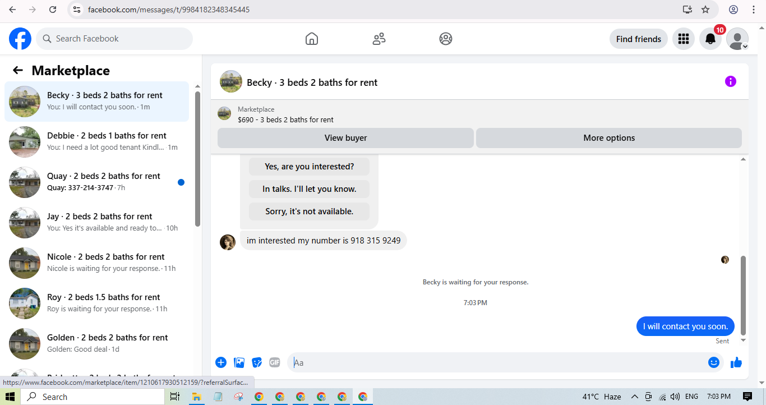Click the chat scrollbar down arrow

tap(744, 340)
